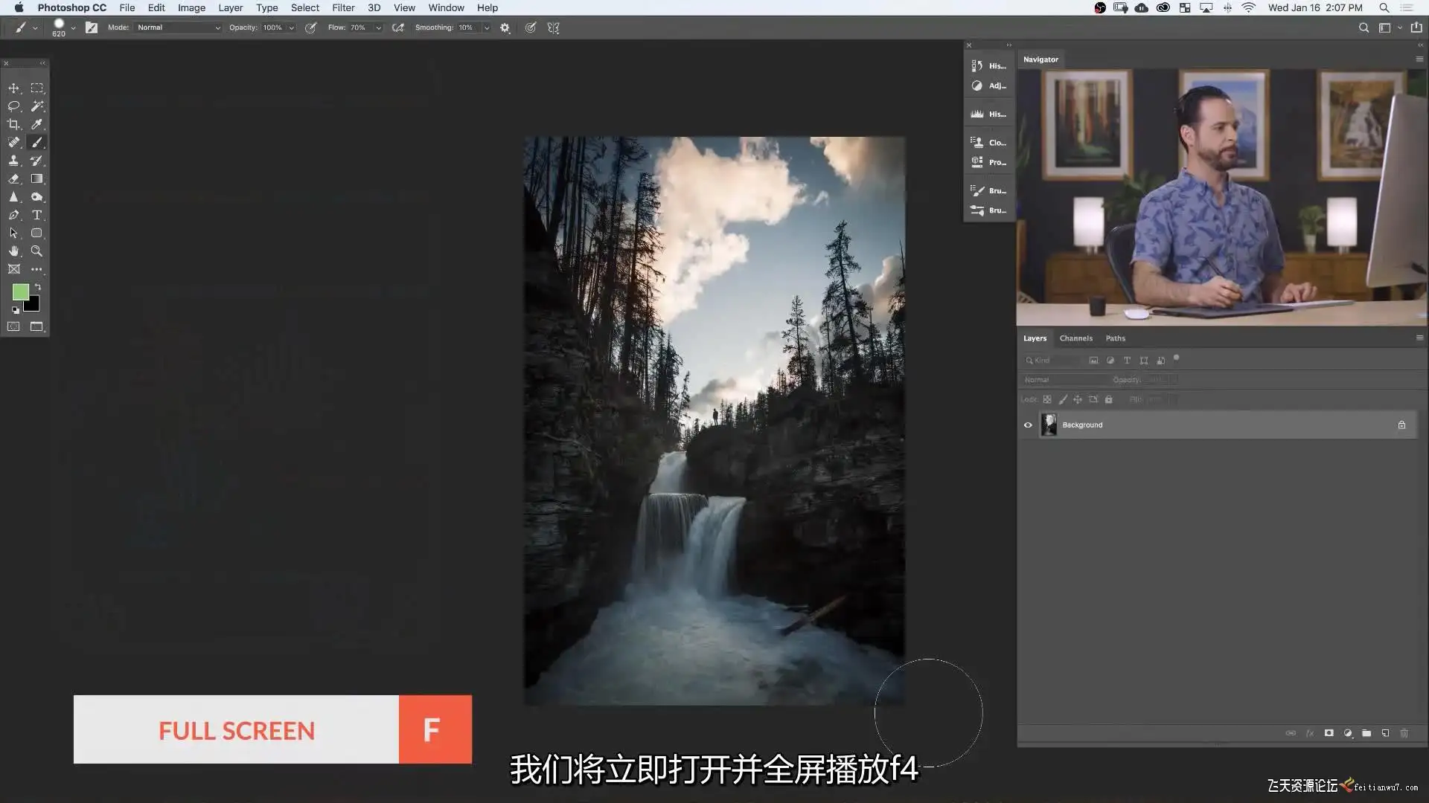The width and height of the screenshot is (1429, 803).
Task: Select the Crop tool
Action: (x=13, y=124)
